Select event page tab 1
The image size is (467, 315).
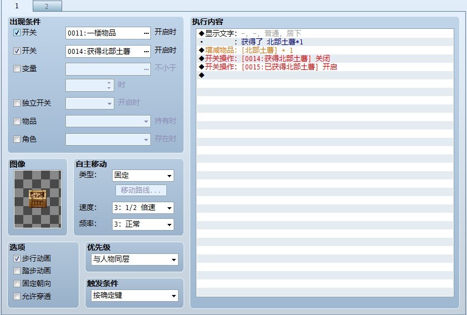[x=17, y=6]
